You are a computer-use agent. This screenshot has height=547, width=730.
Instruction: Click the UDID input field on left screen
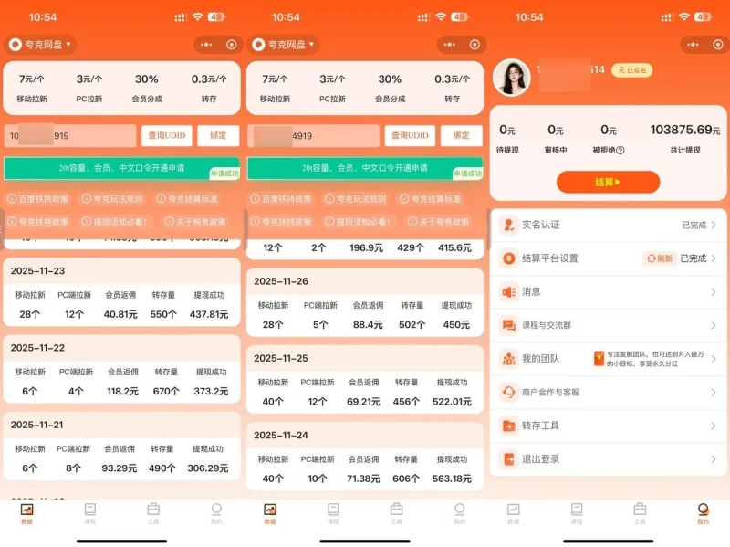coord(70,136)
